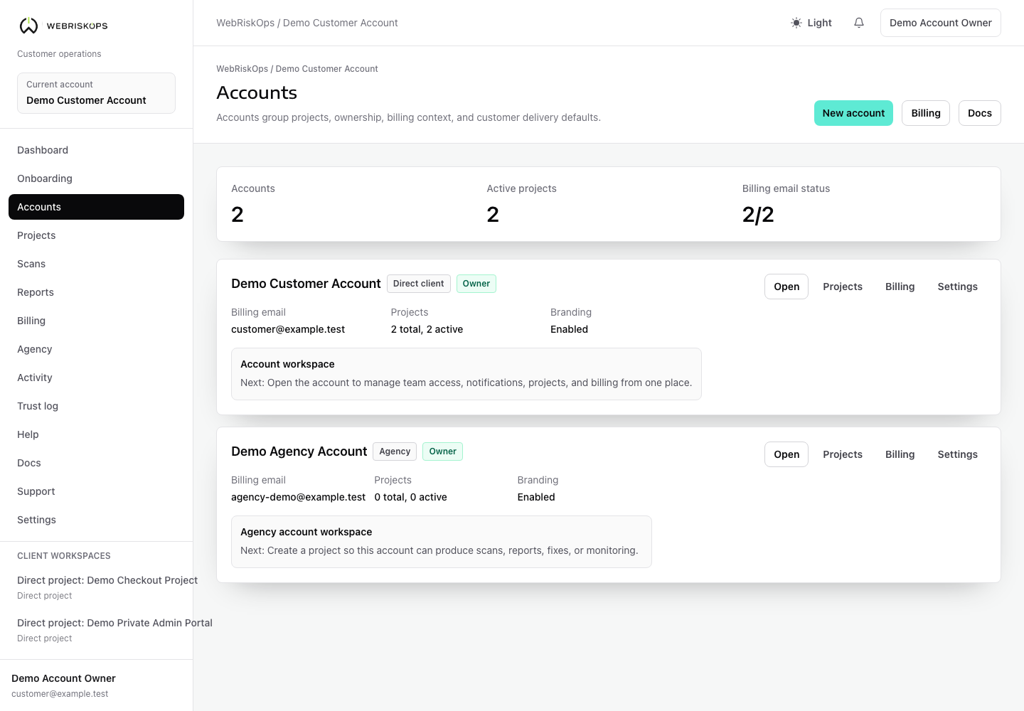Viewport: 1024px width, 711px height.
Task: Click agency-demo@example.test billing email
Action: tap(298, 497)
